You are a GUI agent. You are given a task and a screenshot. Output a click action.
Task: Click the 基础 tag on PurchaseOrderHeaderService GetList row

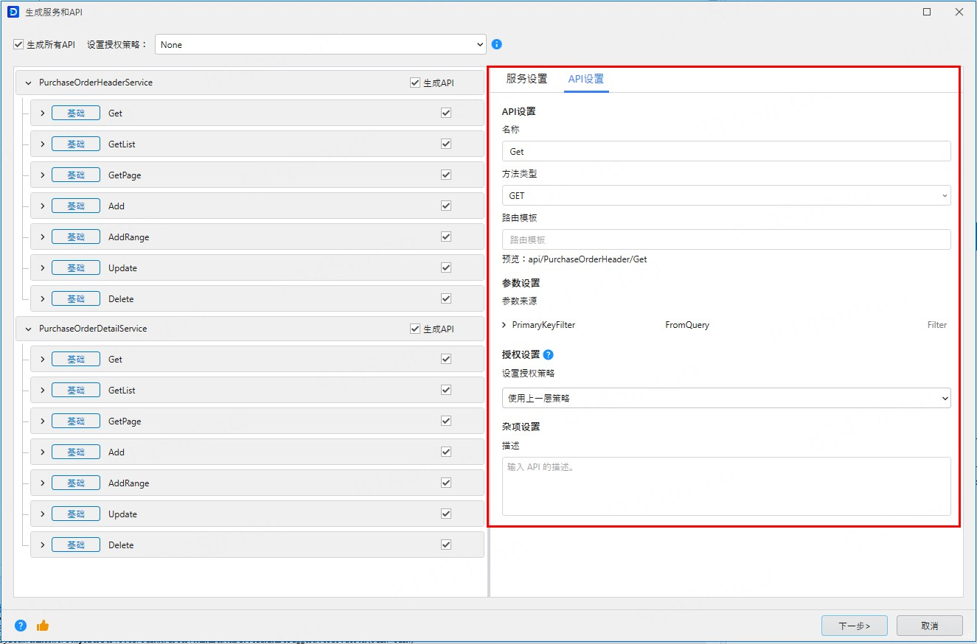point(76,144)
